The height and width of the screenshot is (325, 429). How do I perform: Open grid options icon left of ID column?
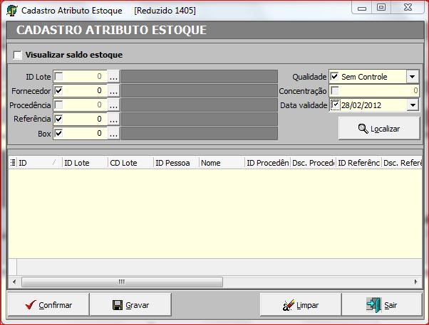click(13, 163)
